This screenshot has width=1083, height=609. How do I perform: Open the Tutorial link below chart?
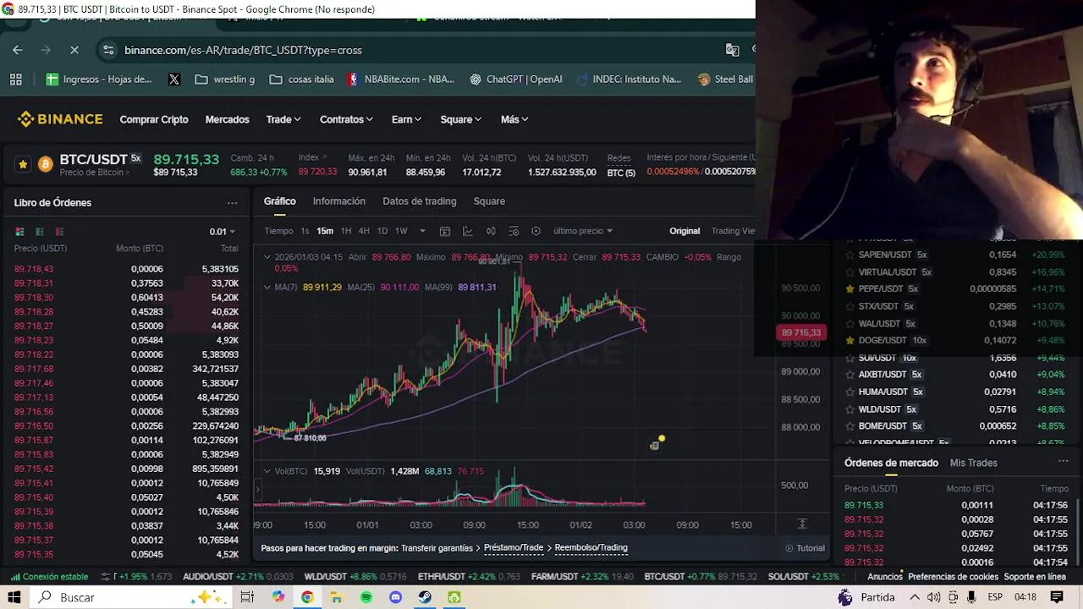click(x=805, y=548)
